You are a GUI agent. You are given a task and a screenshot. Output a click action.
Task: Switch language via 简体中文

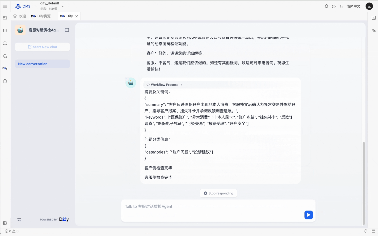[353, 6]
